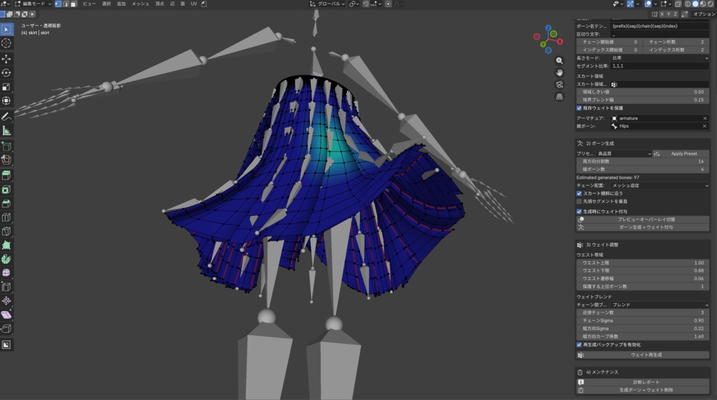The image size is (717, 400).
Task: Open the 追加 menu
Action: (121, 4)
